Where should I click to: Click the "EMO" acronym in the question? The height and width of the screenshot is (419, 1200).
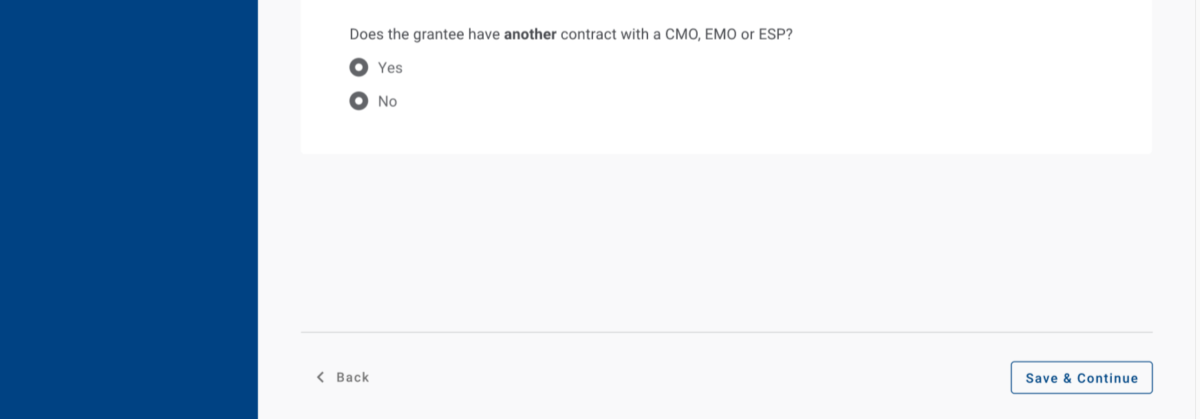coord(720,34)
